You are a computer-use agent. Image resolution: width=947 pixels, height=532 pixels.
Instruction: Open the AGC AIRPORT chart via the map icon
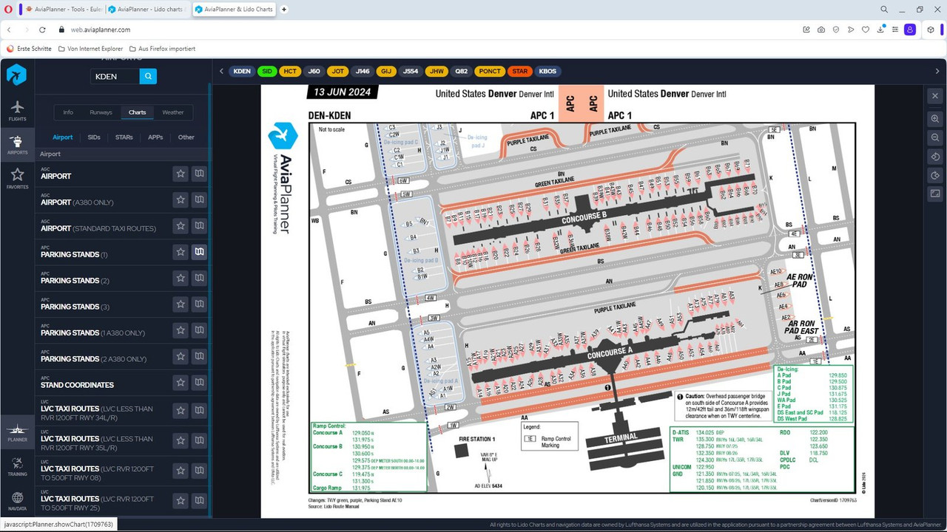198,174
